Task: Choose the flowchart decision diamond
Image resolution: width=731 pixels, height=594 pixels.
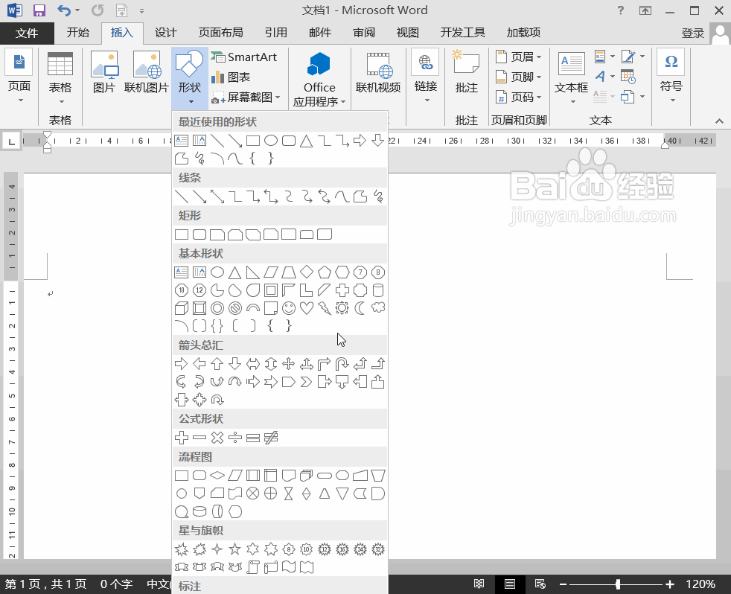Action: pyautogui.click(x=217, y=476)
